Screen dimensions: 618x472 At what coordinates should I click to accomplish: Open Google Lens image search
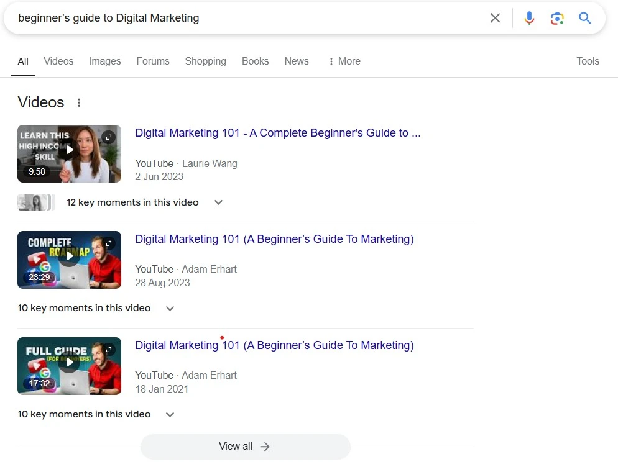click(557, 18)
